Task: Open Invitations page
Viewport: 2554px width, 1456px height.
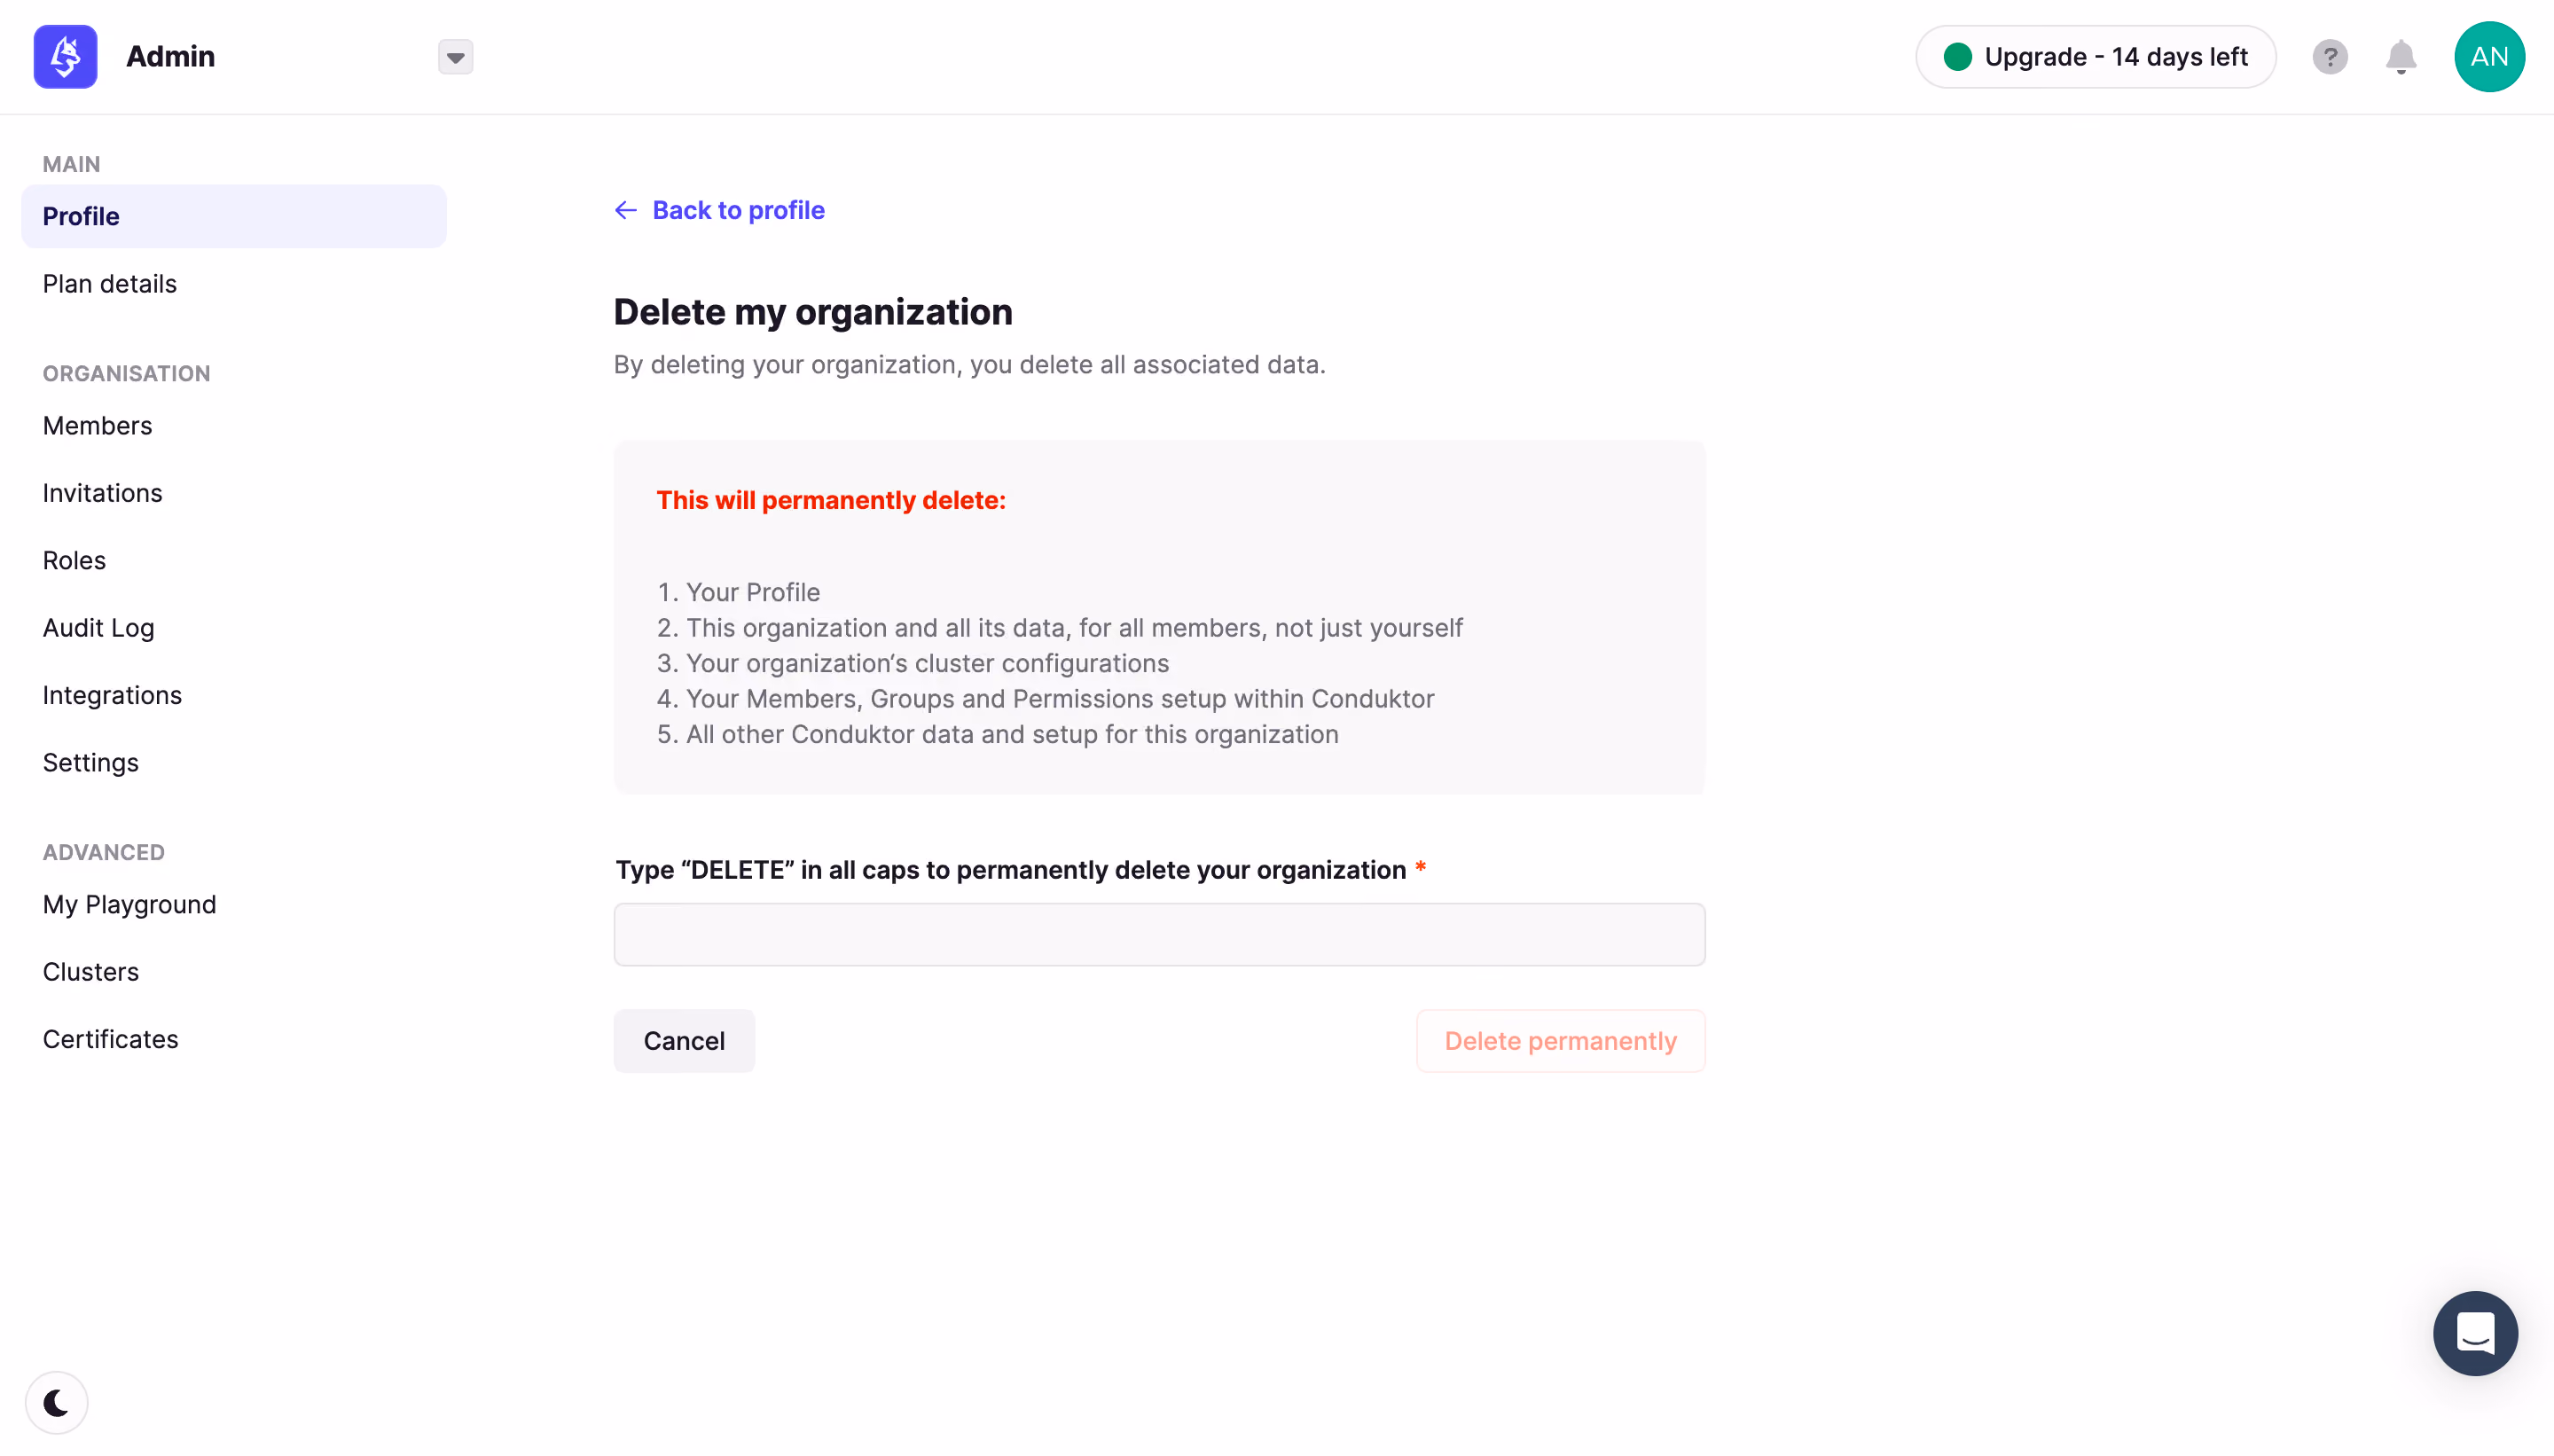Action: tap(102, 493)
